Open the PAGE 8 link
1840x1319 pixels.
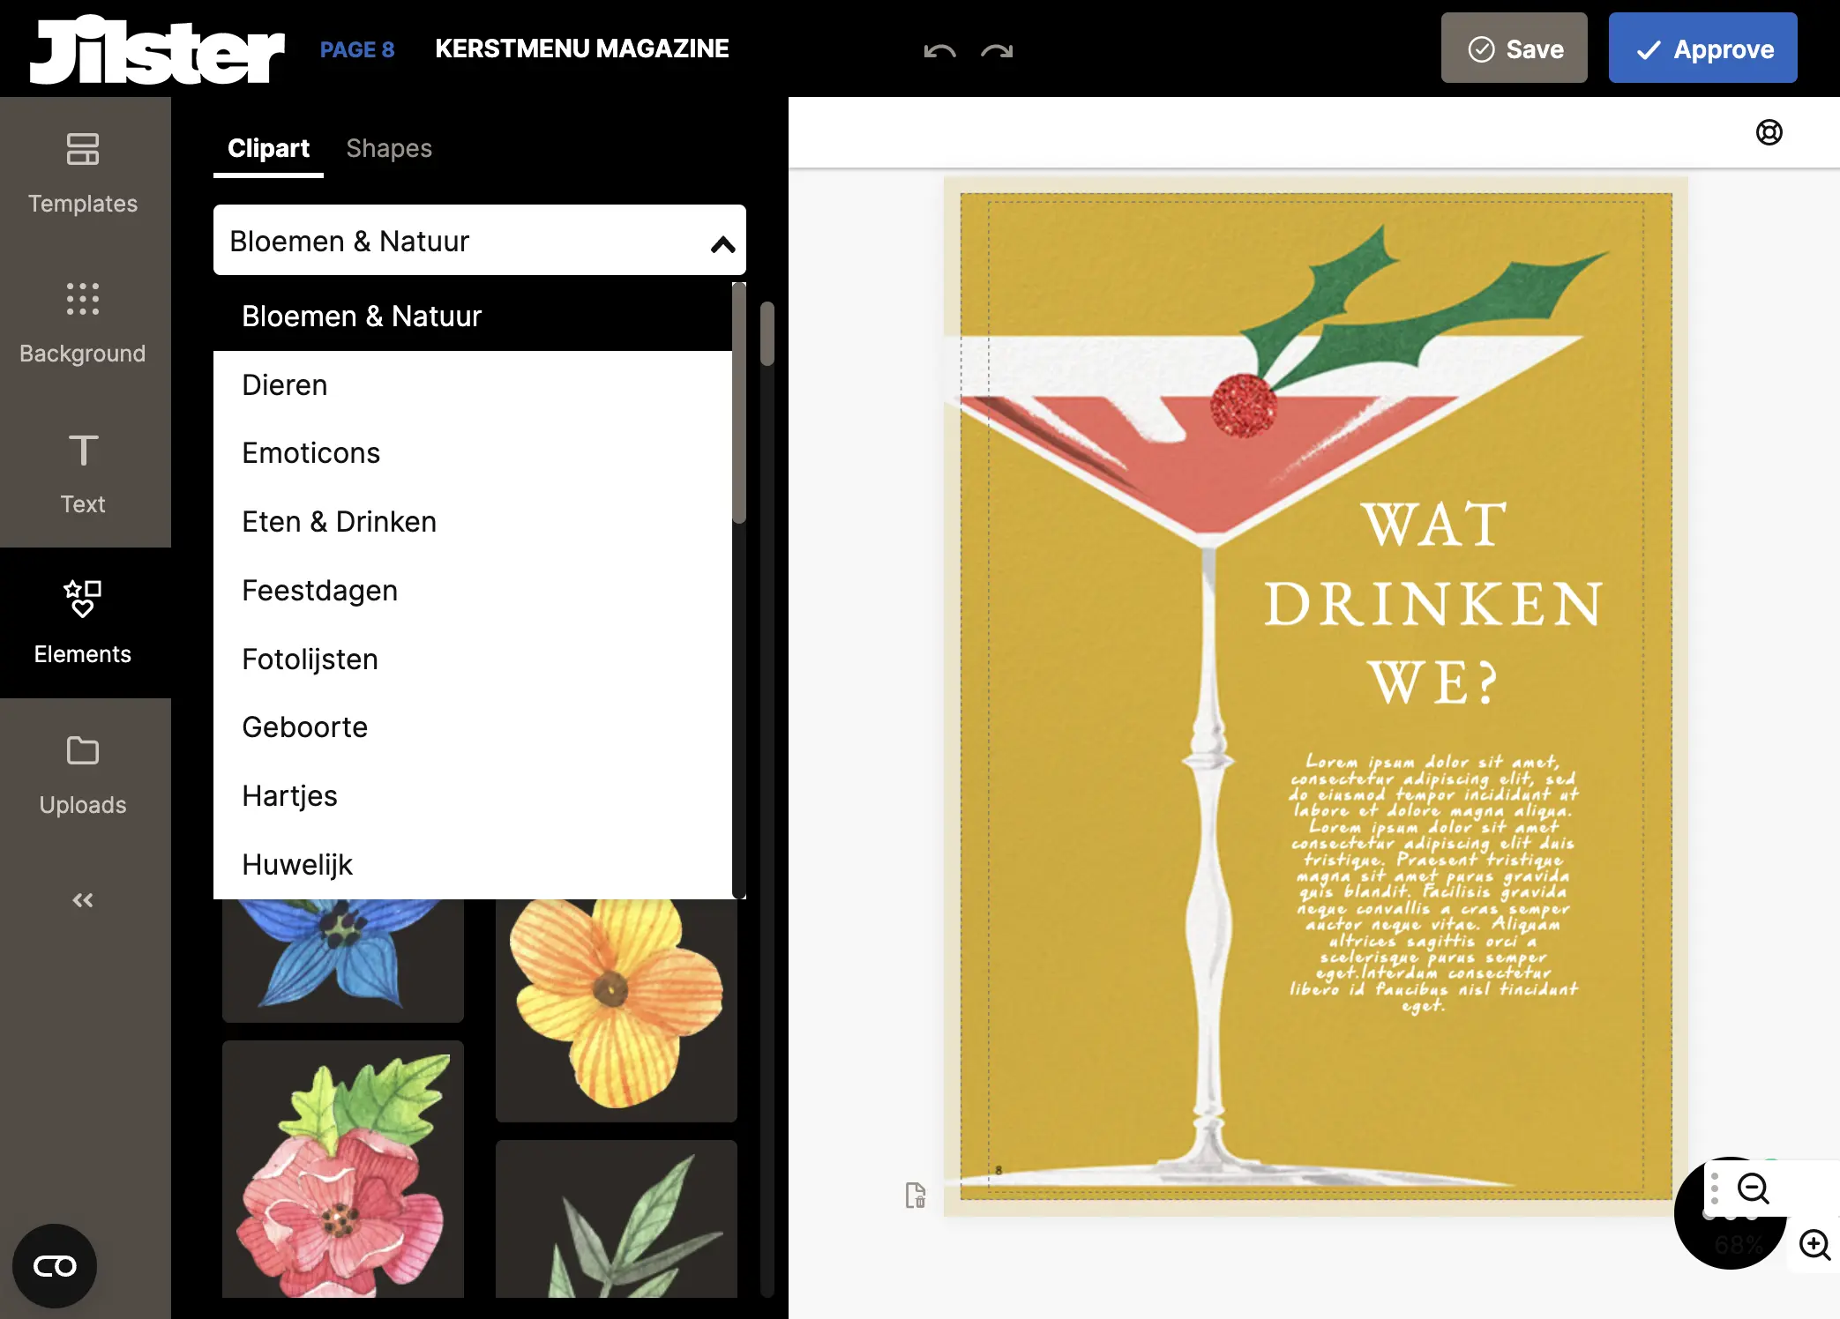point(357,49)
